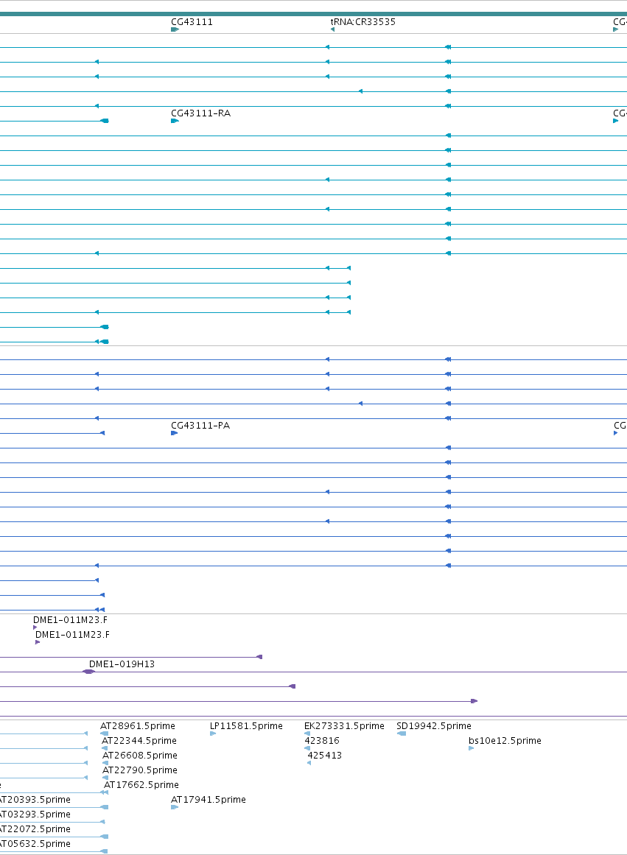627x855 pixels.
Task: Click the LP11581.5prime EST arrow glyph
Action: coord(213,734)
